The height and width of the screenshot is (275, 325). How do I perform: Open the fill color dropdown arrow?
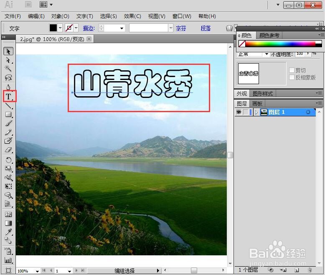[x=60, y=28]
